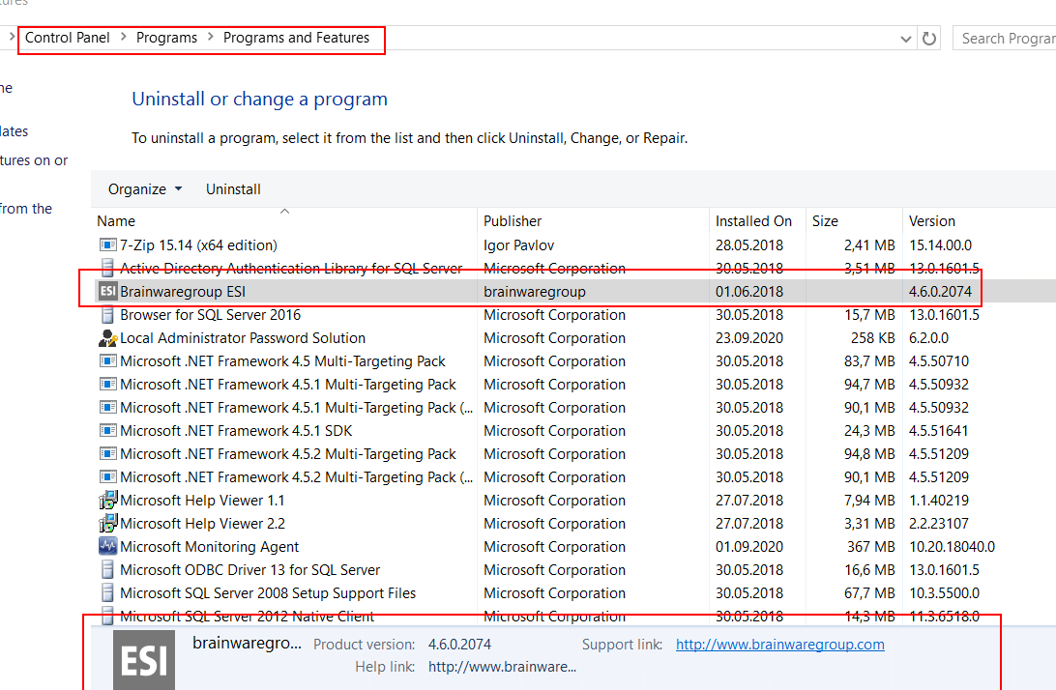Image resolution: width=1056 pixels, height=690 pixels.
Task: Expand the arrow after Programs breadcrumb
Action: pos(210,37)
